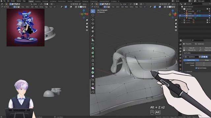Toggle camera view icon in right viewport

coord(176,27)
